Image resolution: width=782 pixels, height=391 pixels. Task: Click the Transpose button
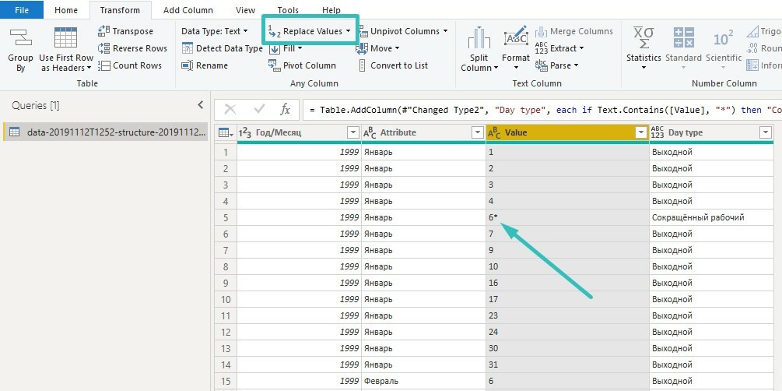coord(126,31)
